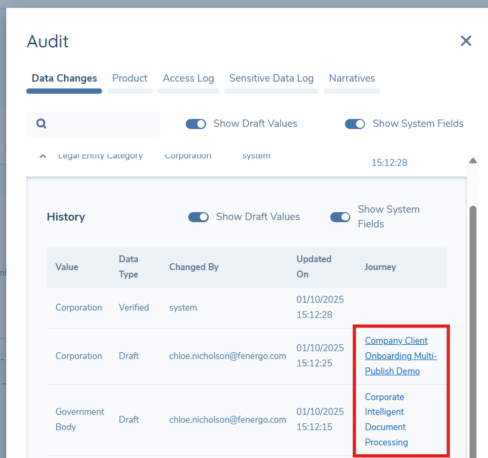Close the Audit dialog with the X

(465, 41)
